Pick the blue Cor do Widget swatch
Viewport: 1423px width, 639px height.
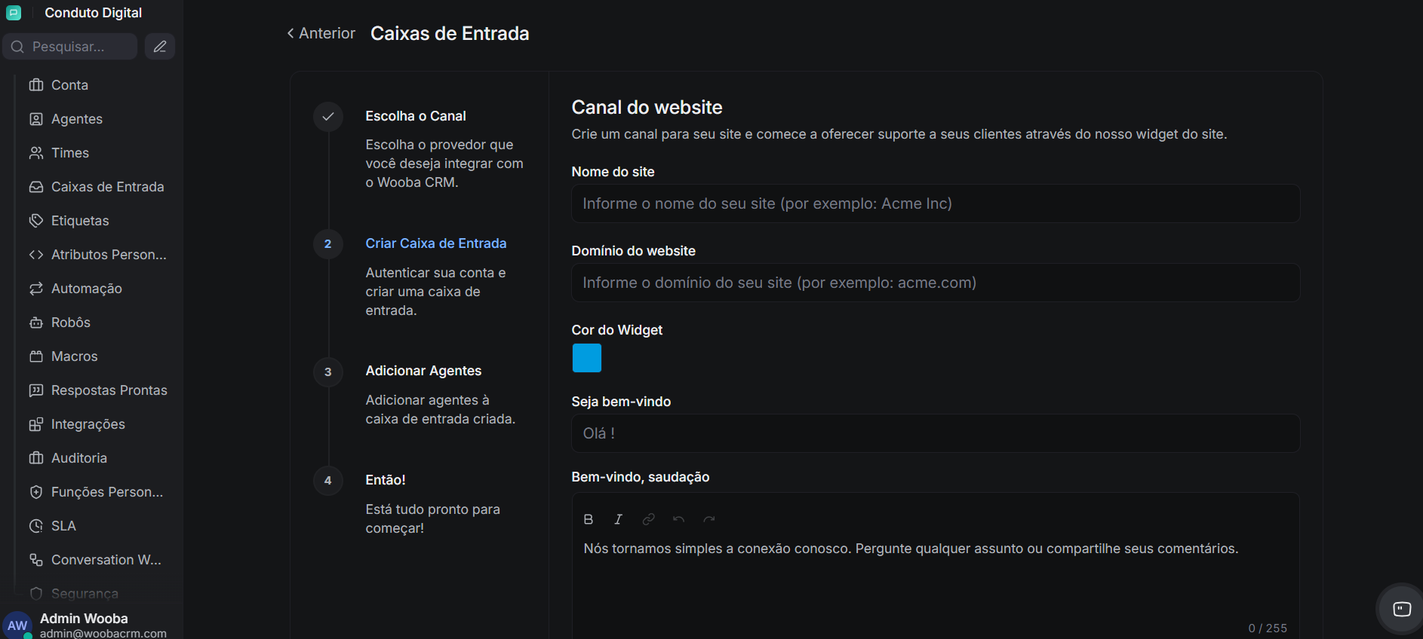(586, 358)
